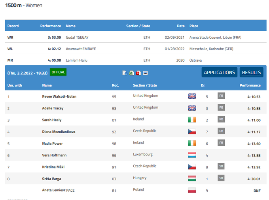269x200 pixels.
Task: Click the PB badge for Adelle Tracey
Action: click(x=221, y=108)
